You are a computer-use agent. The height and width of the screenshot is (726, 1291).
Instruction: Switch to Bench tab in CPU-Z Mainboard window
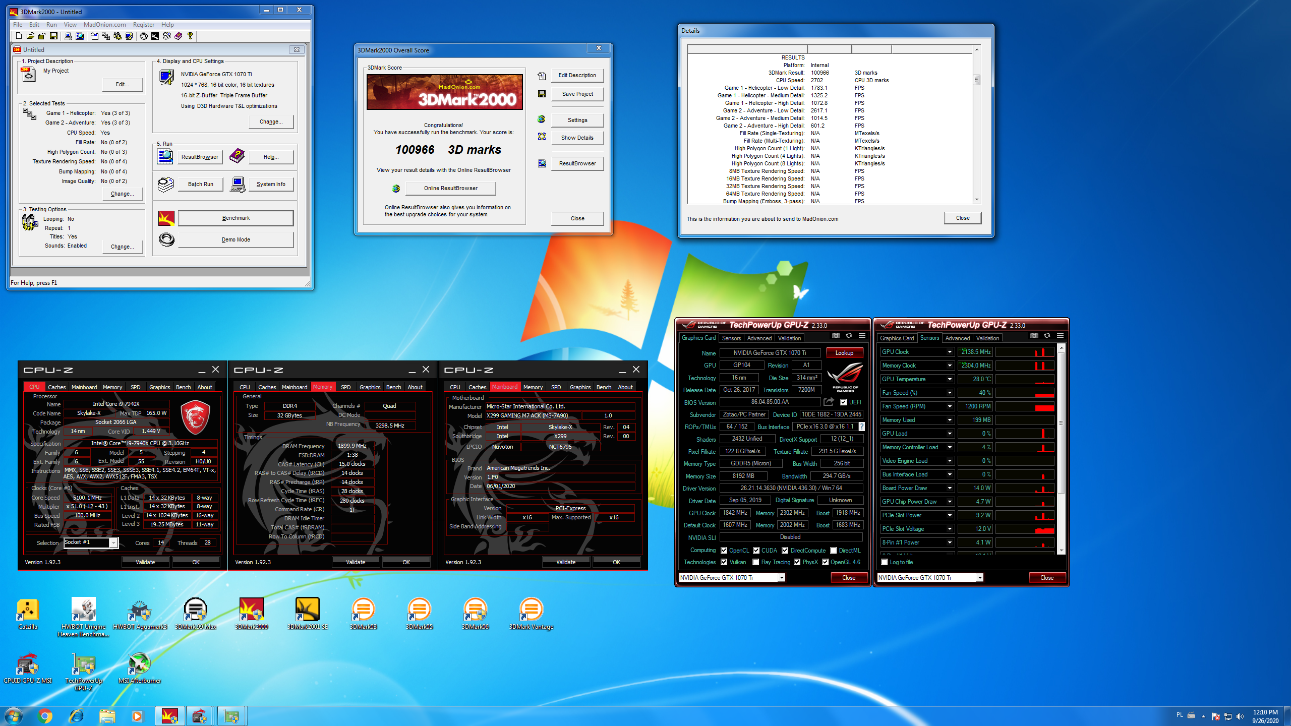coord(604,387)
